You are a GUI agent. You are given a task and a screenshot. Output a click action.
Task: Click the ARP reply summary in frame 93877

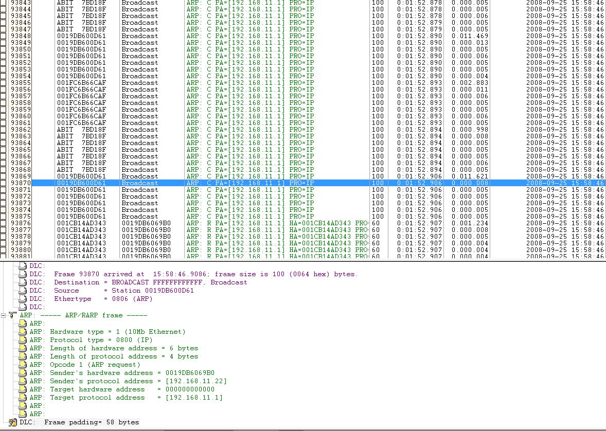click(277, 230)
